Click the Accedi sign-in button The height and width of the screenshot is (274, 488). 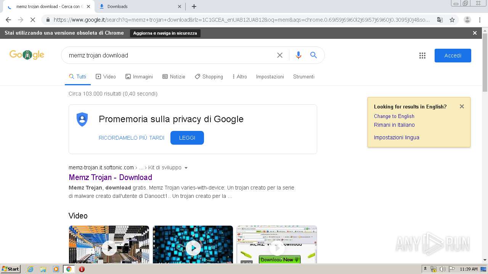point(453,56)
